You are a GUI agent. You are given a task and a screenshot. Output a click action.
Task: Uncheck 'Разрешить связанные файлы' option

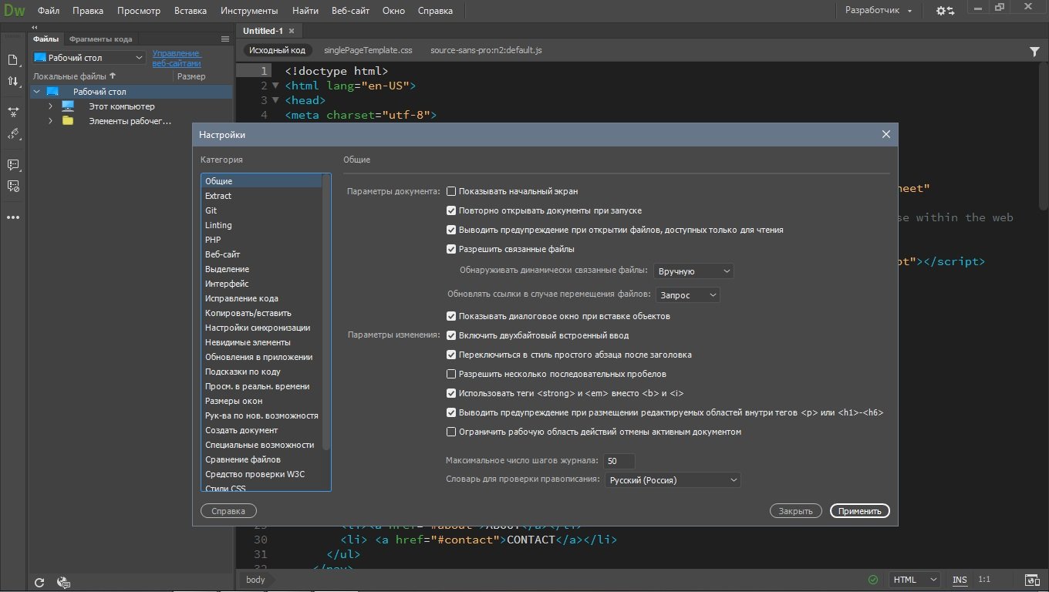[x=451, y=249]
